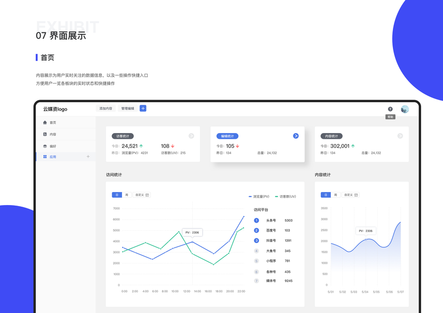Click the 媒体号 value 9245
The image size is (443, 313).
tap(289, 281)
